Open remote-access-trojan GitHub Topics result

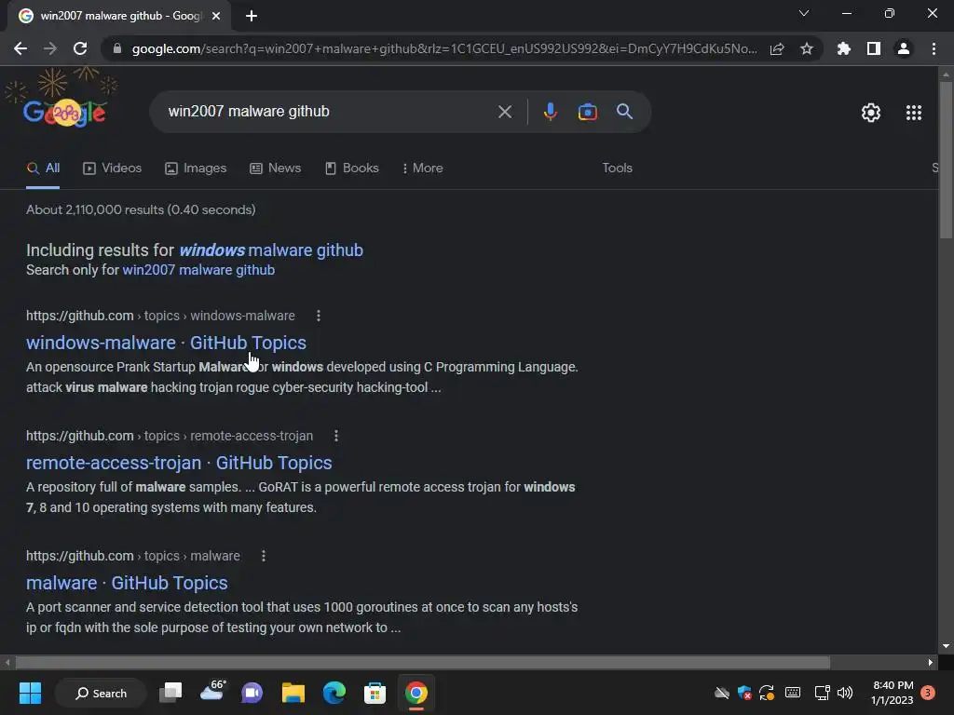click(x=179, y=463)
